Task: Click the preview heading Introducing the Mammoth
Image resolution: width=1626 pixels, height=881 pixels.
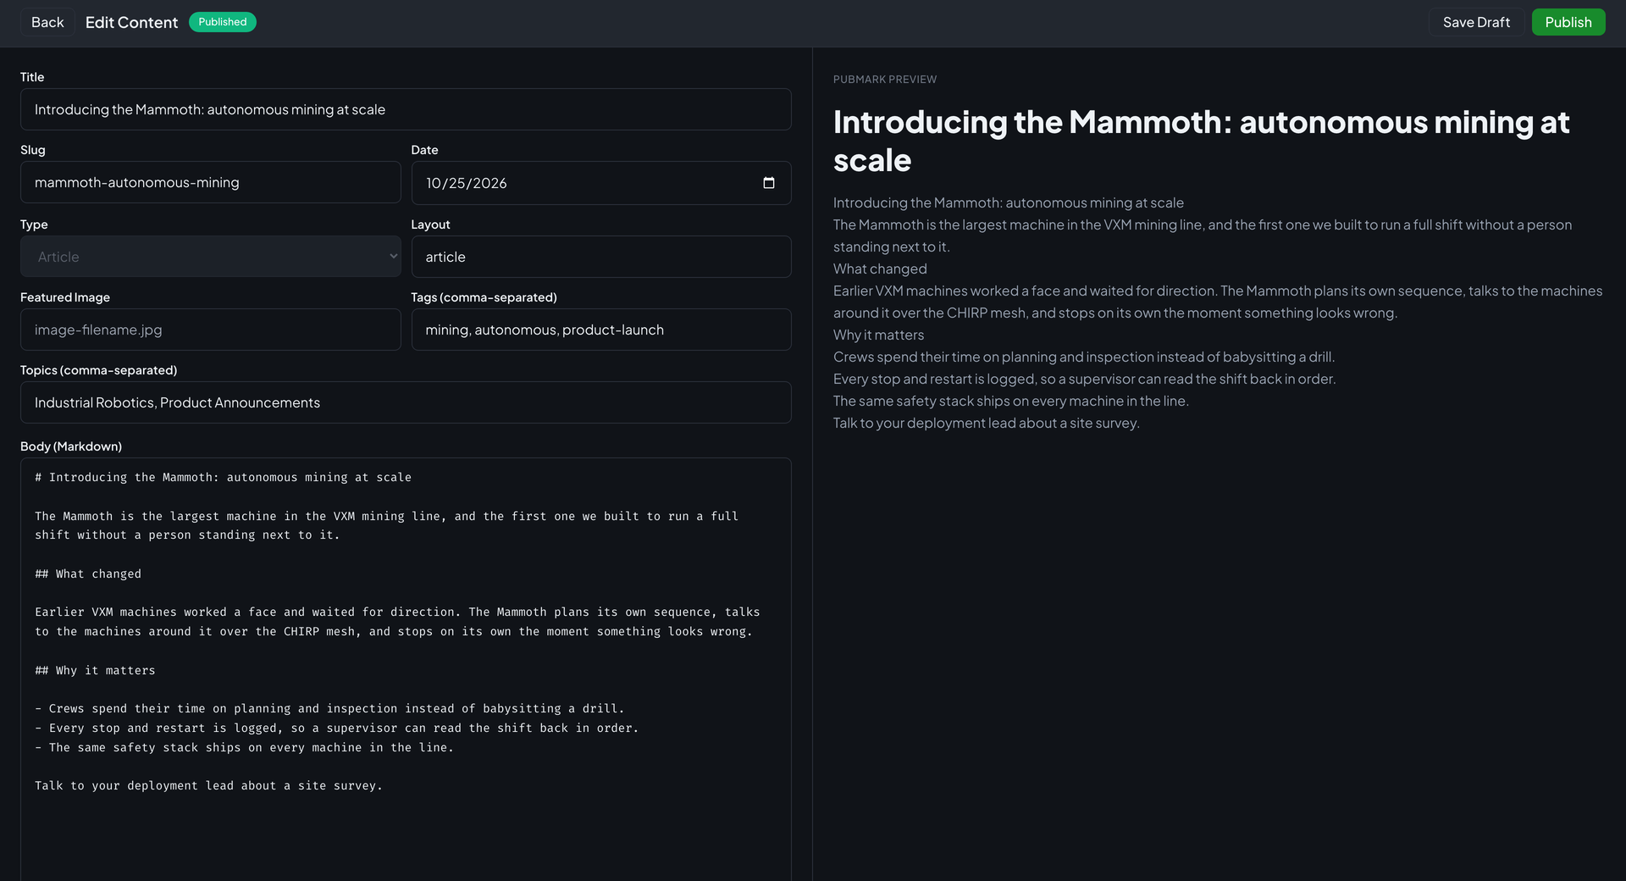Action: pyautogui.click(x=1201, y=141)
